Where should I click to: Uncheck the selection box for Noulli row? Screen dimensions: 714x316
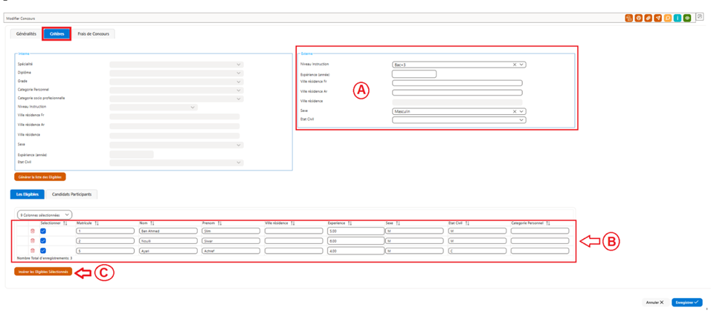click(43, 241)
